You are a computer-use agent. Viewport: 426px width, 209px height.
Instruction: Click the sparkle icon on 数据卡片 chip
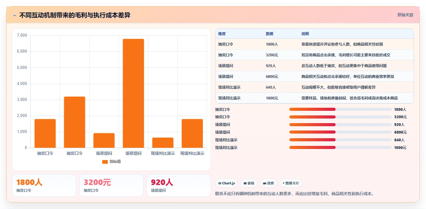tap(283, 183)
